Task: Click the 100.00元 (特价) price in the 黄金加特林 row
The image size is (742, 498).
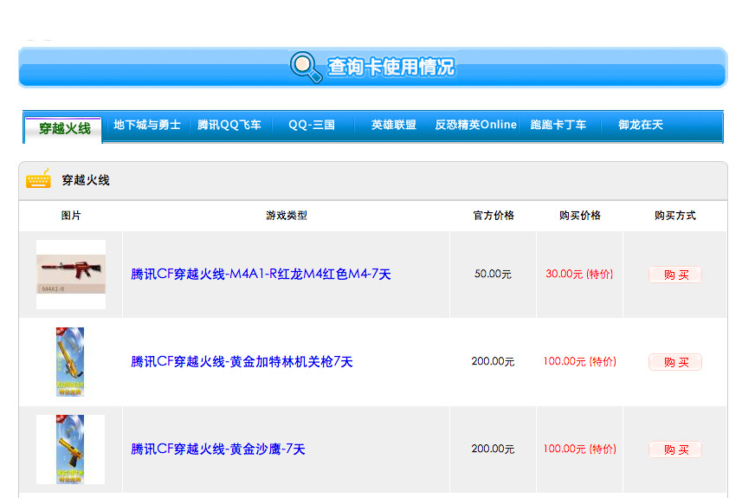Action: coord(579,362)
